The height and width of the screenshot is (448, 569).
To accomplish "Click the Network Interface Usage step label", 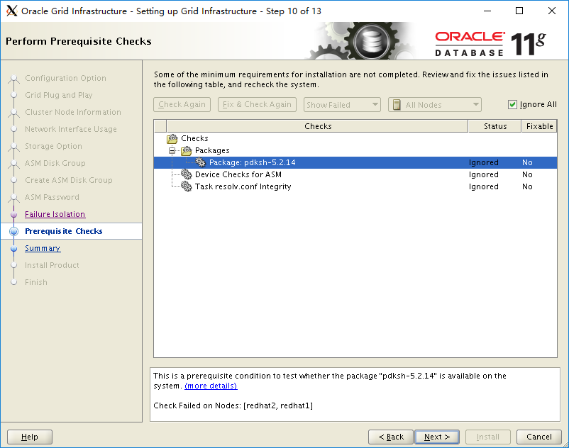I will click(x=71, y=129).
